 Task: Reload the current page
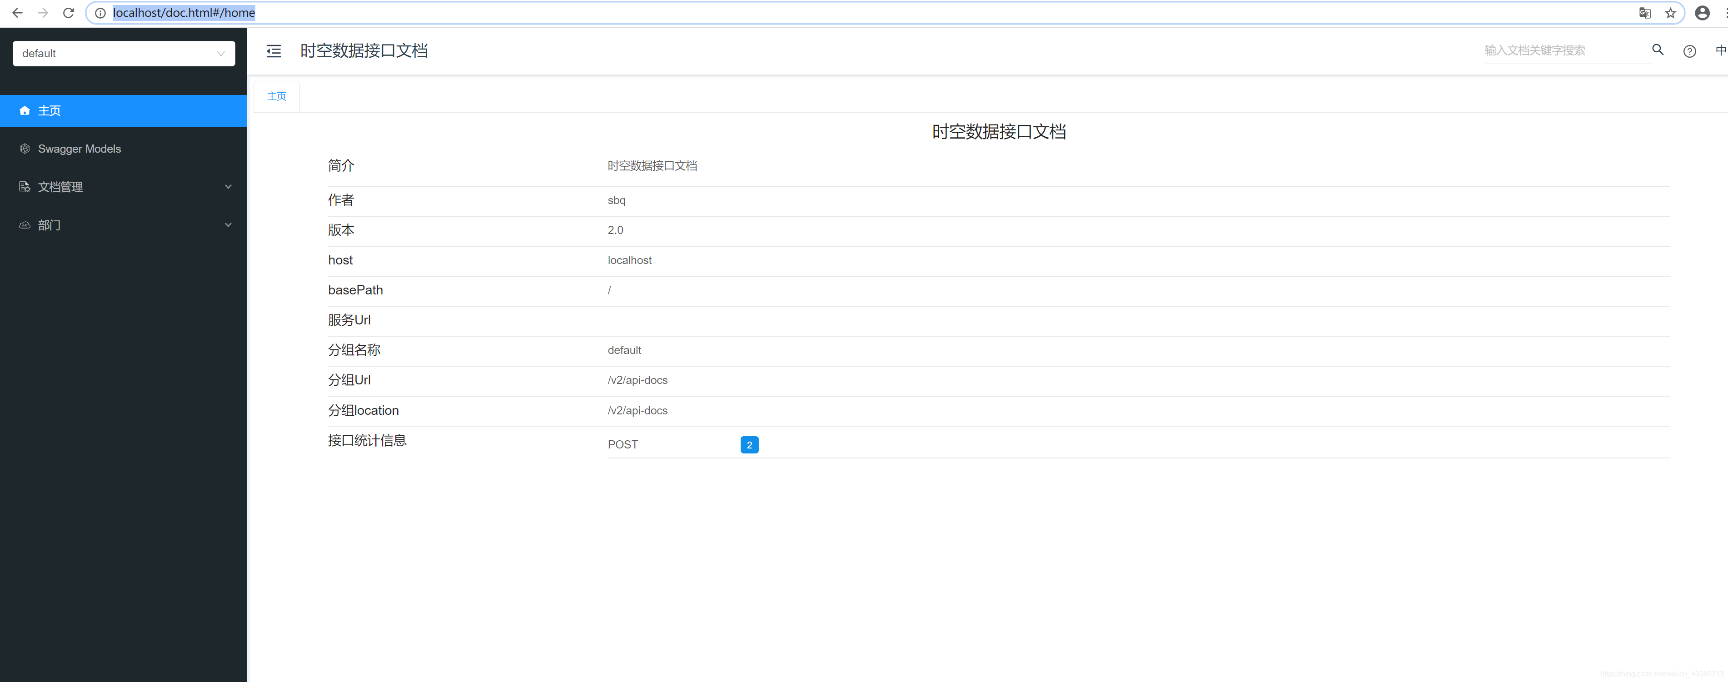click(68, 13)
